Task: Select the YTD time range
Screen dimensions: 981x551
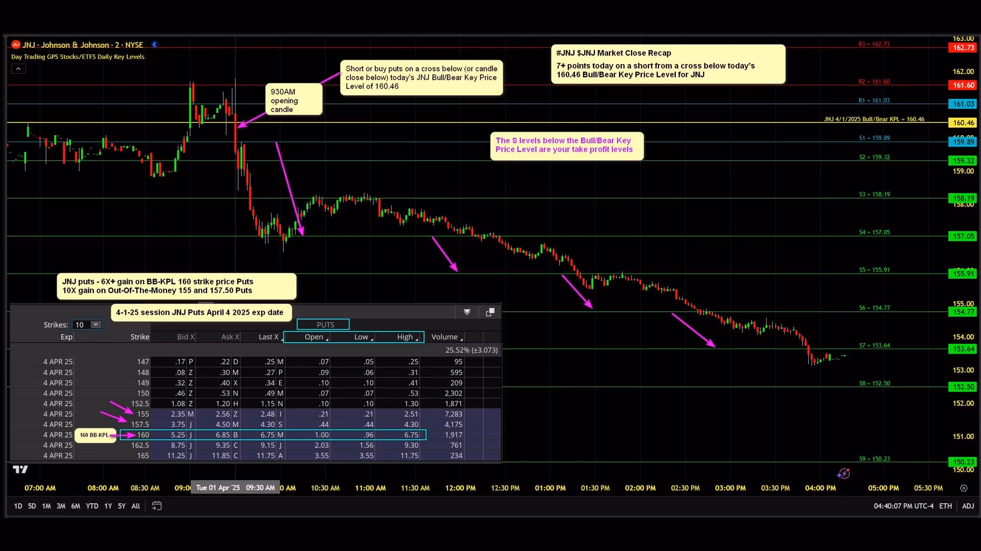Action: coord(92,506)
